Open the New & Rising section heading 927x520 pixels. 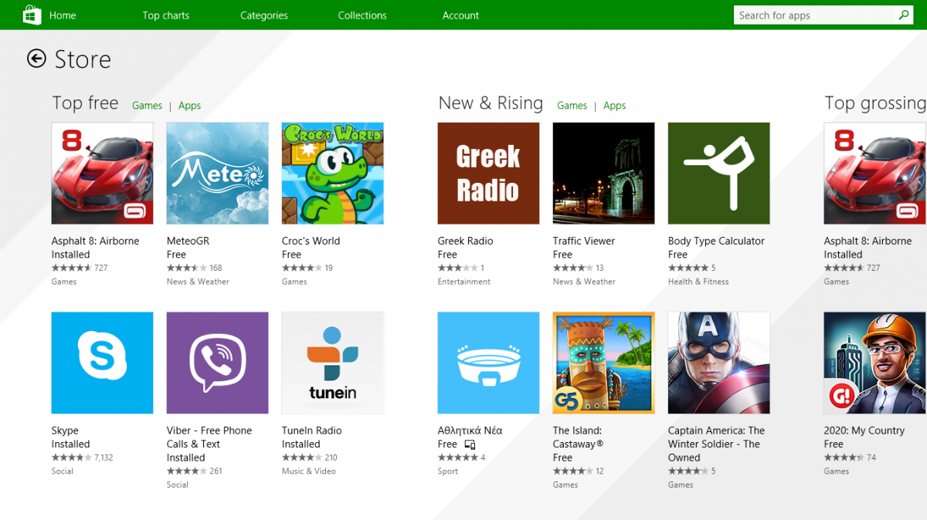tap(491, 103)
